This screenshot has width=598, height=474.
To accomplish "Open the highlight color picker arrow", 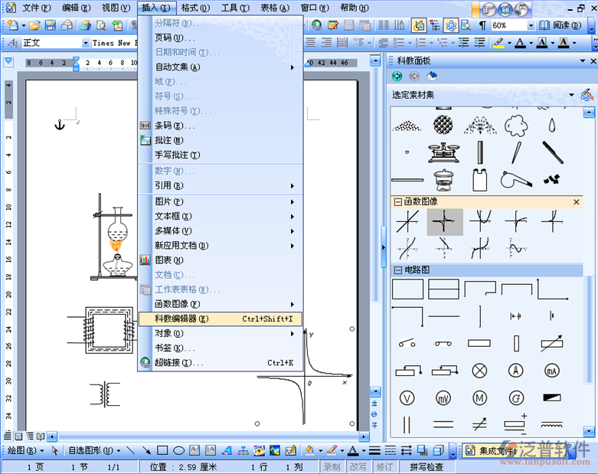I will pos(509,44).
